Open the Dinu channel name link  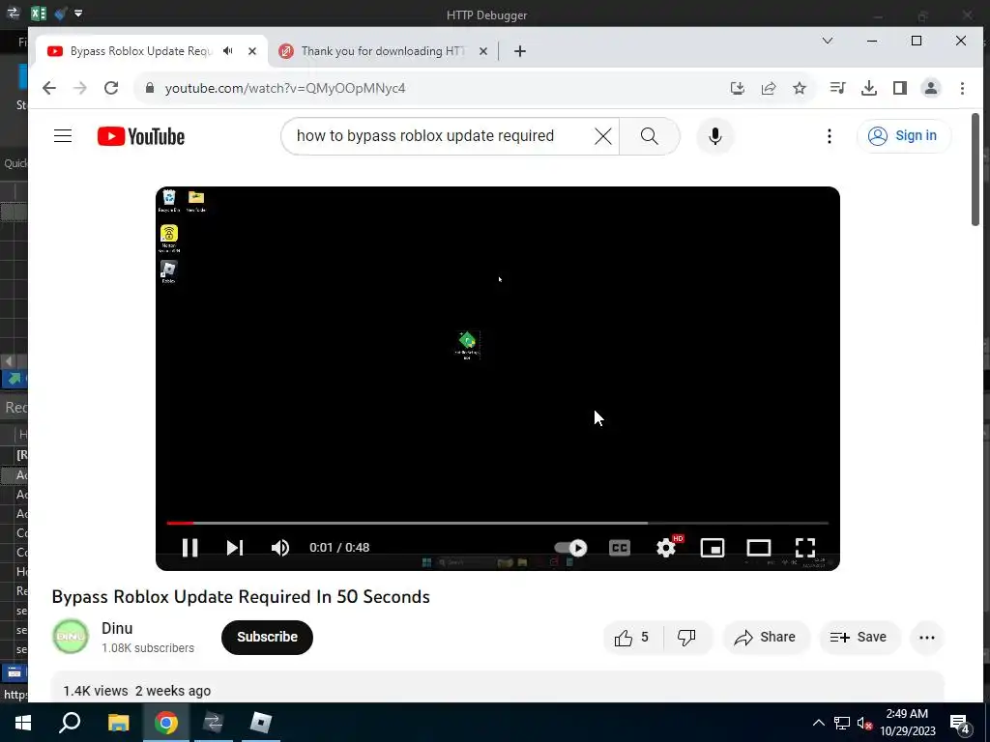[117, 628]
